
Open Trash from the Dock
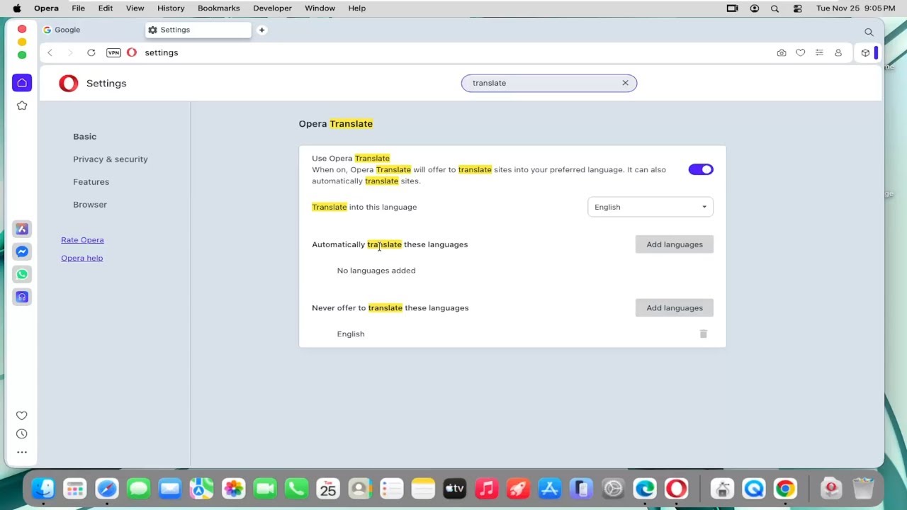[x=863, y=489]
